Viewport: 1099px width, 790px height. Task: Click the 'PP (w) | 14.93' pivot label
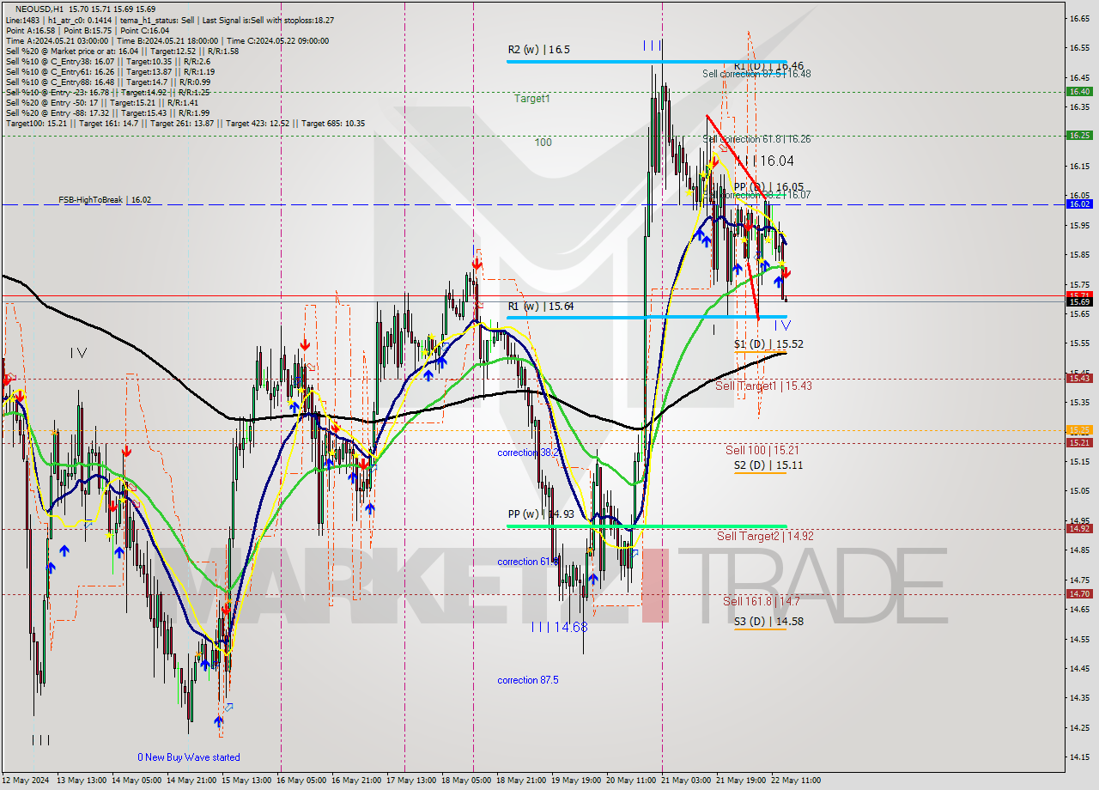click(541, 514)
